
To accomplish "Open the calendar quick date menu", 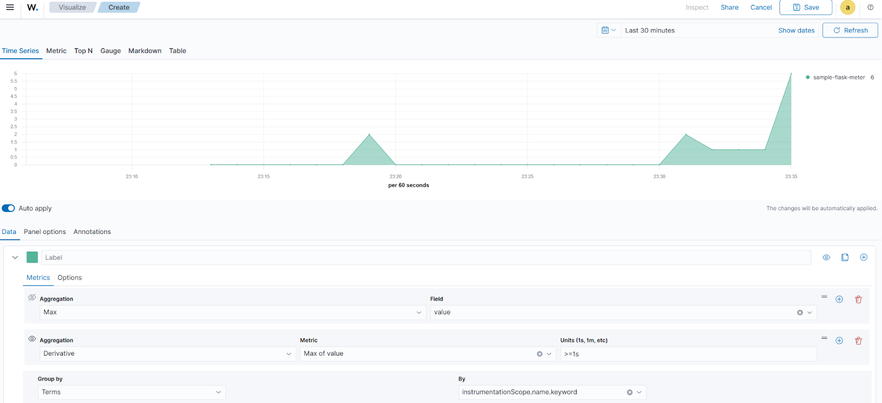I will pos(609,30).
